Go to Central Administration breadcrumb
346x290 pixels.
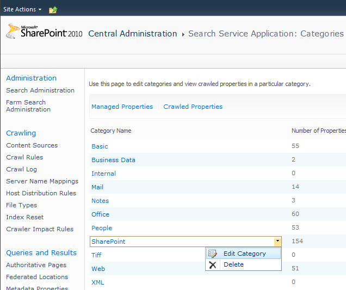pos(133,34)
